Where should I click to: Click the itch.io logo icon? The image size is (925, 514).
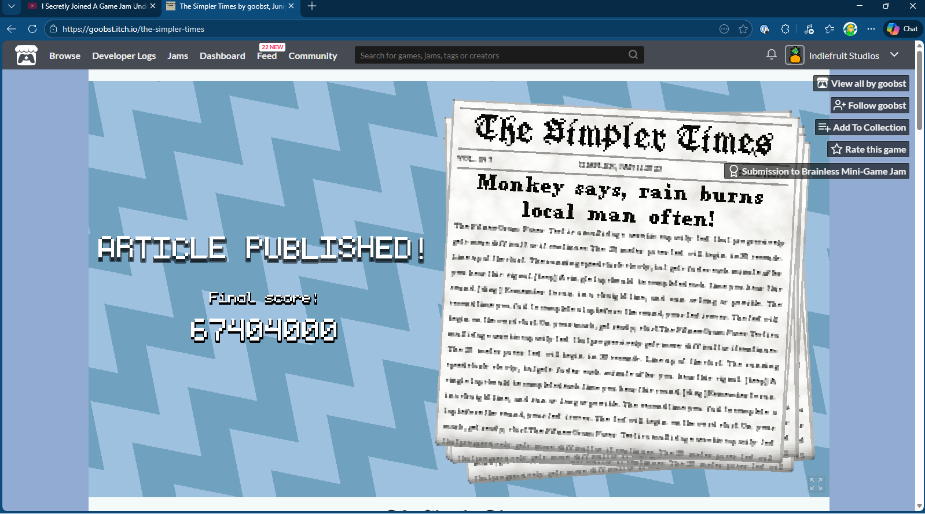tap(26, 56)
